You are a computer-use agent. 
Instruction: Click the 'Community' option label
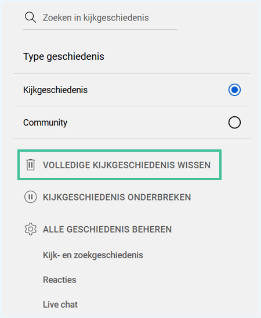click(x=45, y=123)
